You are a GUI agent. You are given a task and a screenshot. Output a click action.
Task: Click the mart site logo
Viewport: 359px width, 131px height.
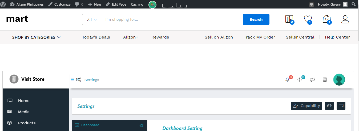tap(17, 19)
